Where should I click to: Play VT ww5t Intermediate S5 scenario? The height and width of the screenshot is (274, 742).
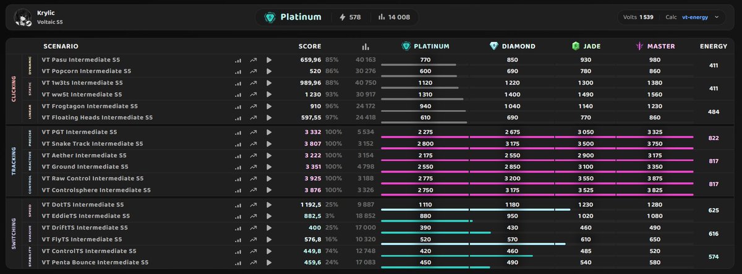(269, 94)
